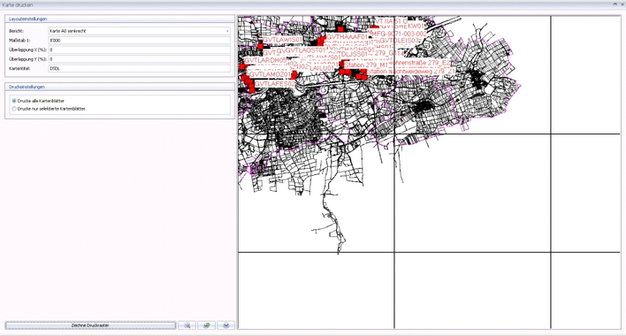Open the Bericht dropdown 'Karte A0 senkrecht'
Screen dimensions: 626x336
(140, 31)
